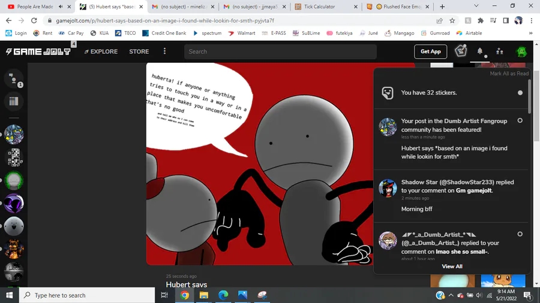
Task: Go back to previous page
Action: (x=8, y=20)
